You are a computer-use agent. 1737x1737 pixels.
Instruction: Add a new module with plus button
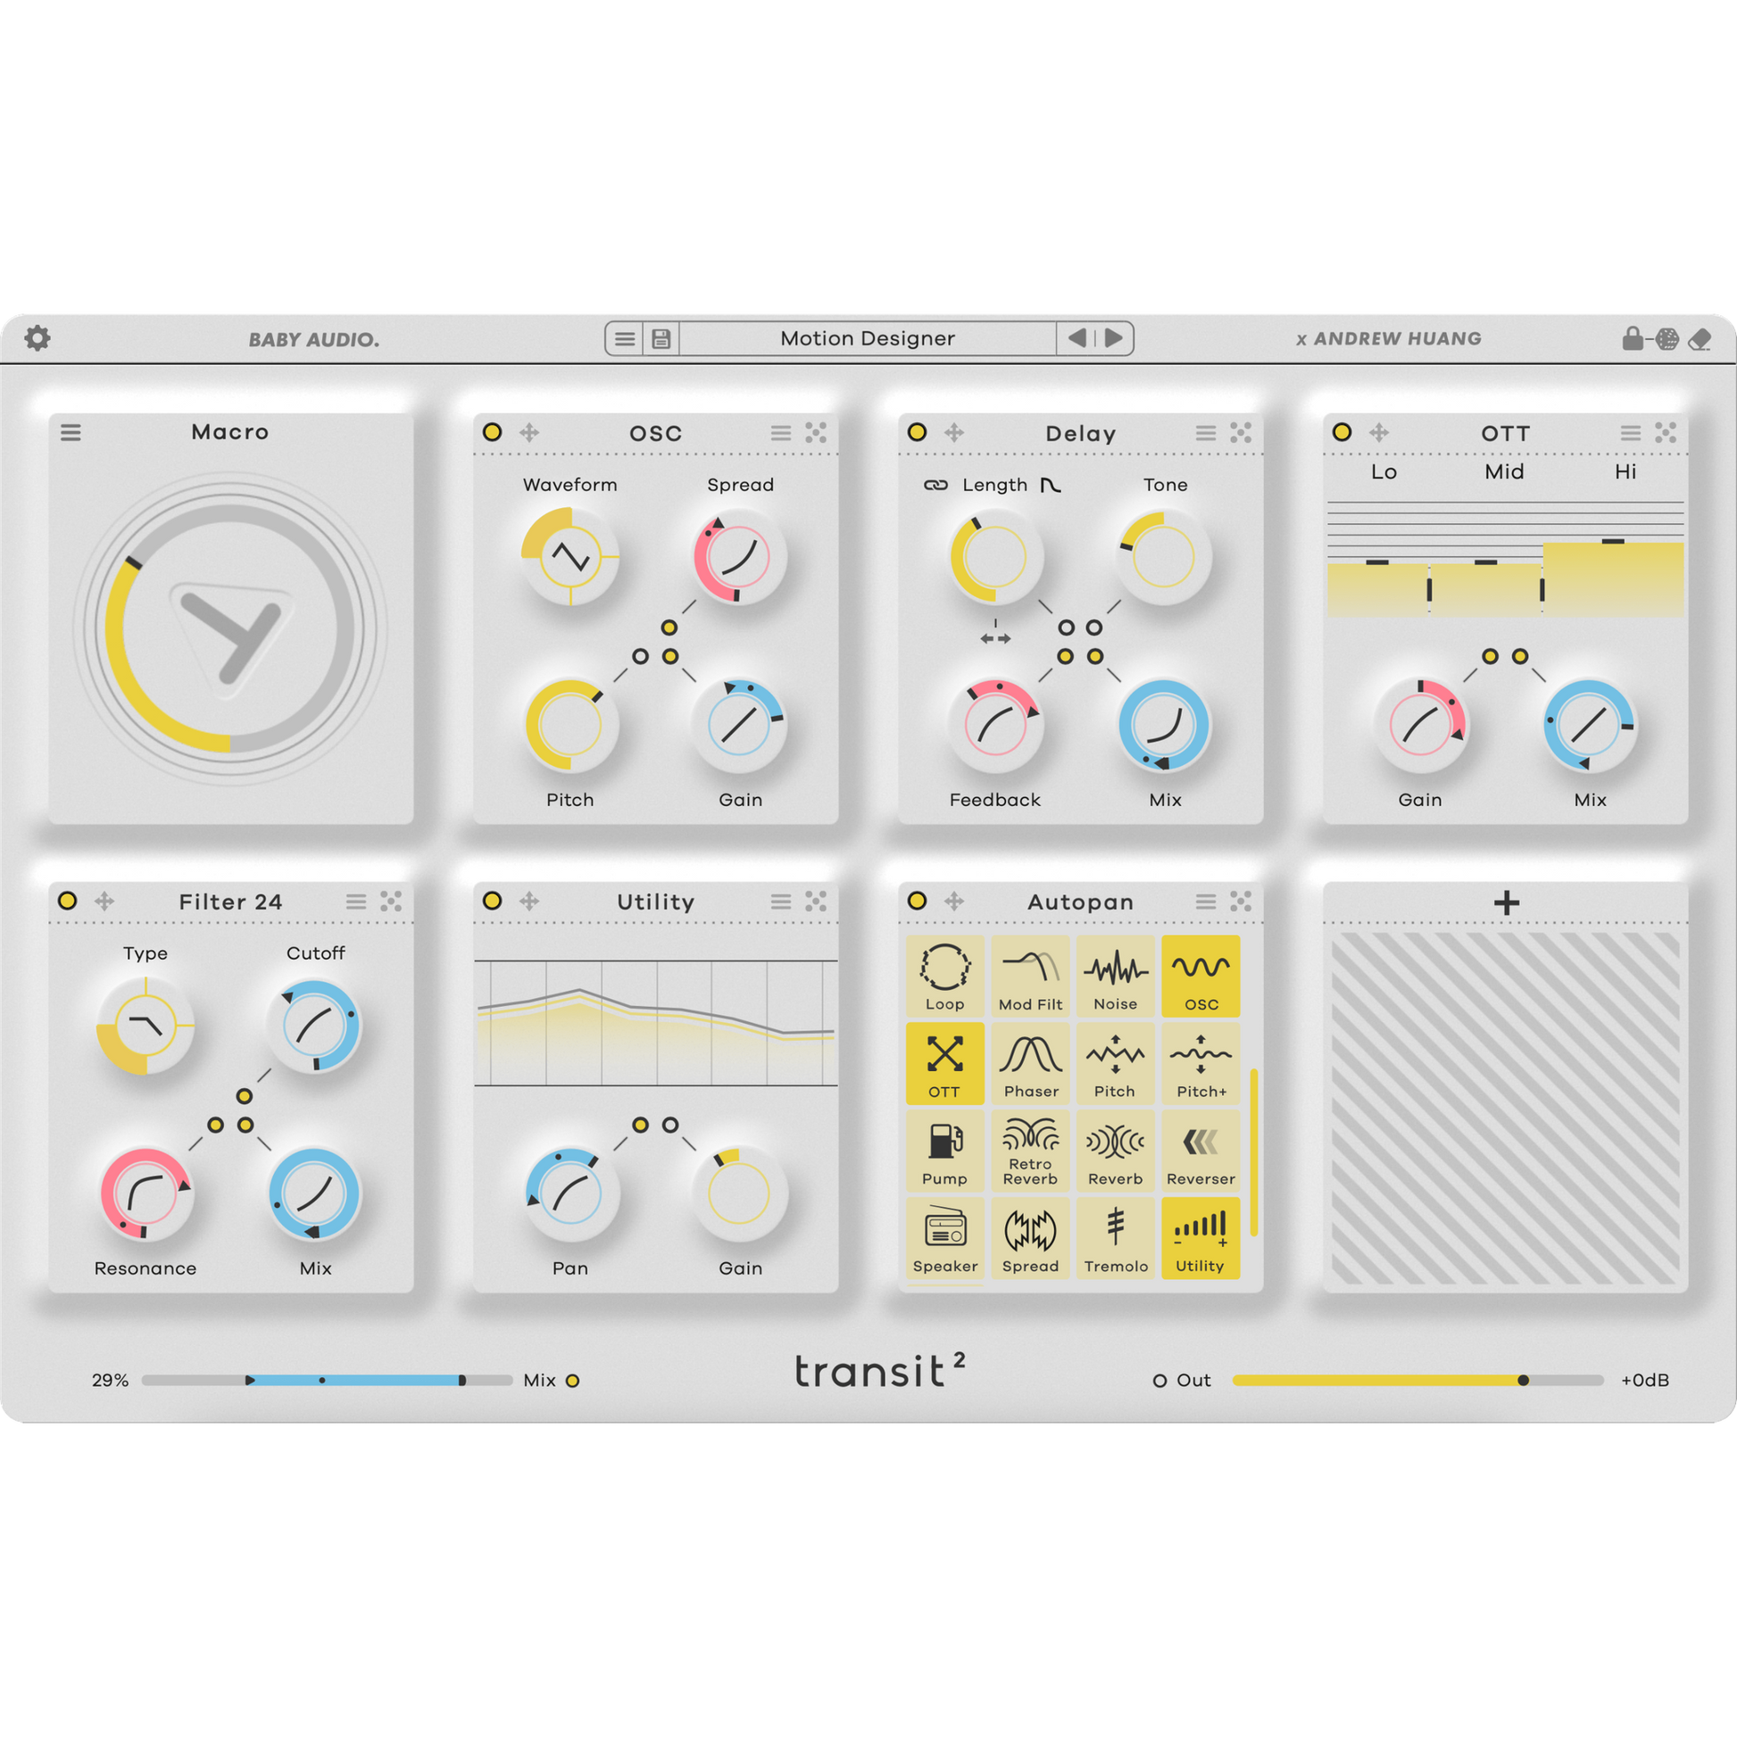tap(1506, 902)
